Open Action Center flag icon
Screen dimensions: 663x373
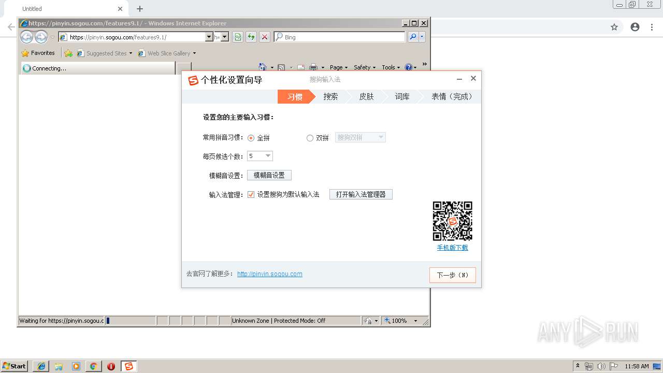(614, 366)
